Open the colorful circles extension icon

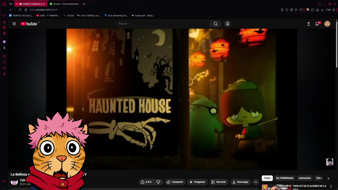(308, 10)
